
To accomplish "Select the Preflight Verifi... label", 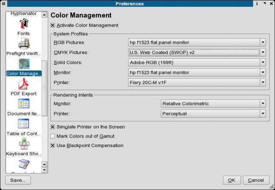I will coord(24,54).
